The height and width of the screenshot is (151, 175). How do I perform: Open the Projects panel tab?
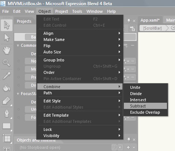[x=24, y=21]
